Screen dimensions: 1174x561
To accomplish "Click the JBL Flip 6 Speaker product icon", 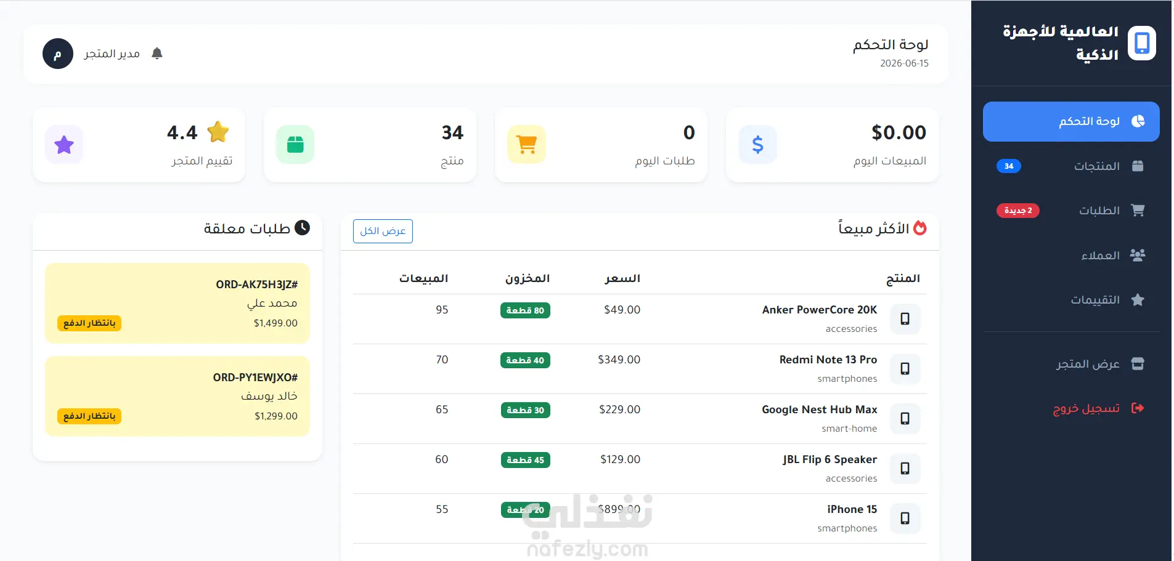I will pyautogui.click(x=905, y=469).
